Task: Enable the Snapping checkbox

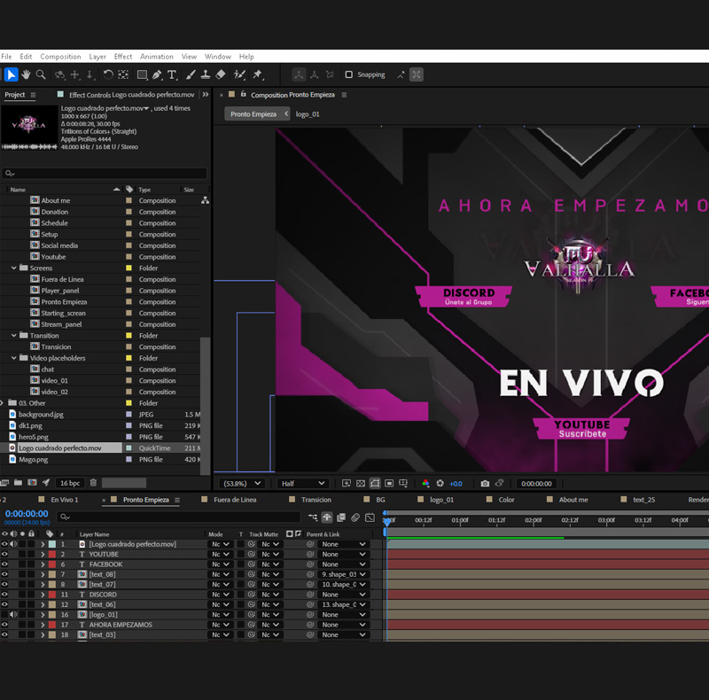Action: tap(348, 74)
